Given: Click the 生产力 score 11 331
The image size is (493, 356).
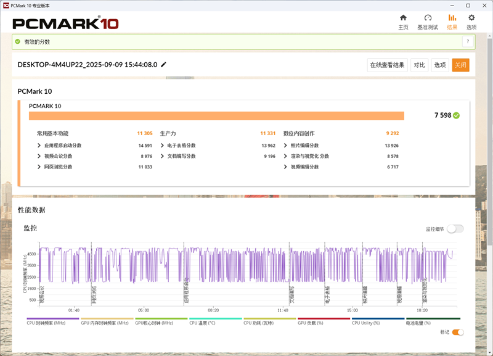Looking at the screenshot, I should pyautogui.click(x=268, y=133).
